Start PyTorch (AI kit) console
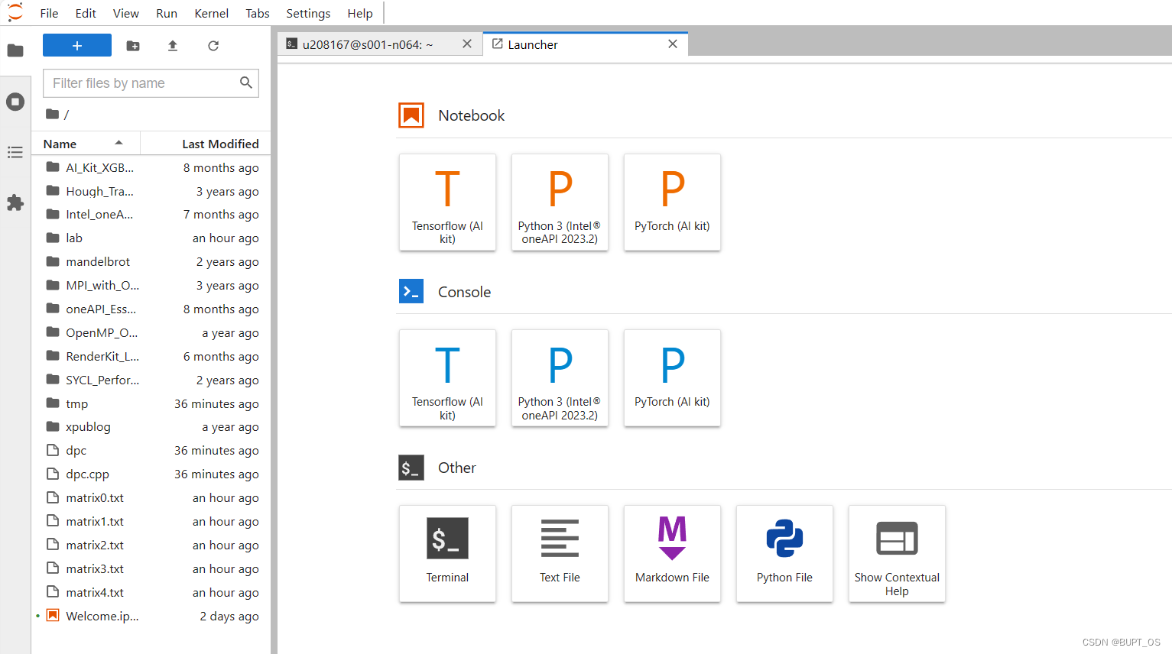This screenshot has width=1172, height=654. point(672,378)
